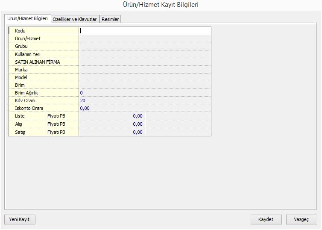Click the Kullanım Yeri value field

pos(145,54)
